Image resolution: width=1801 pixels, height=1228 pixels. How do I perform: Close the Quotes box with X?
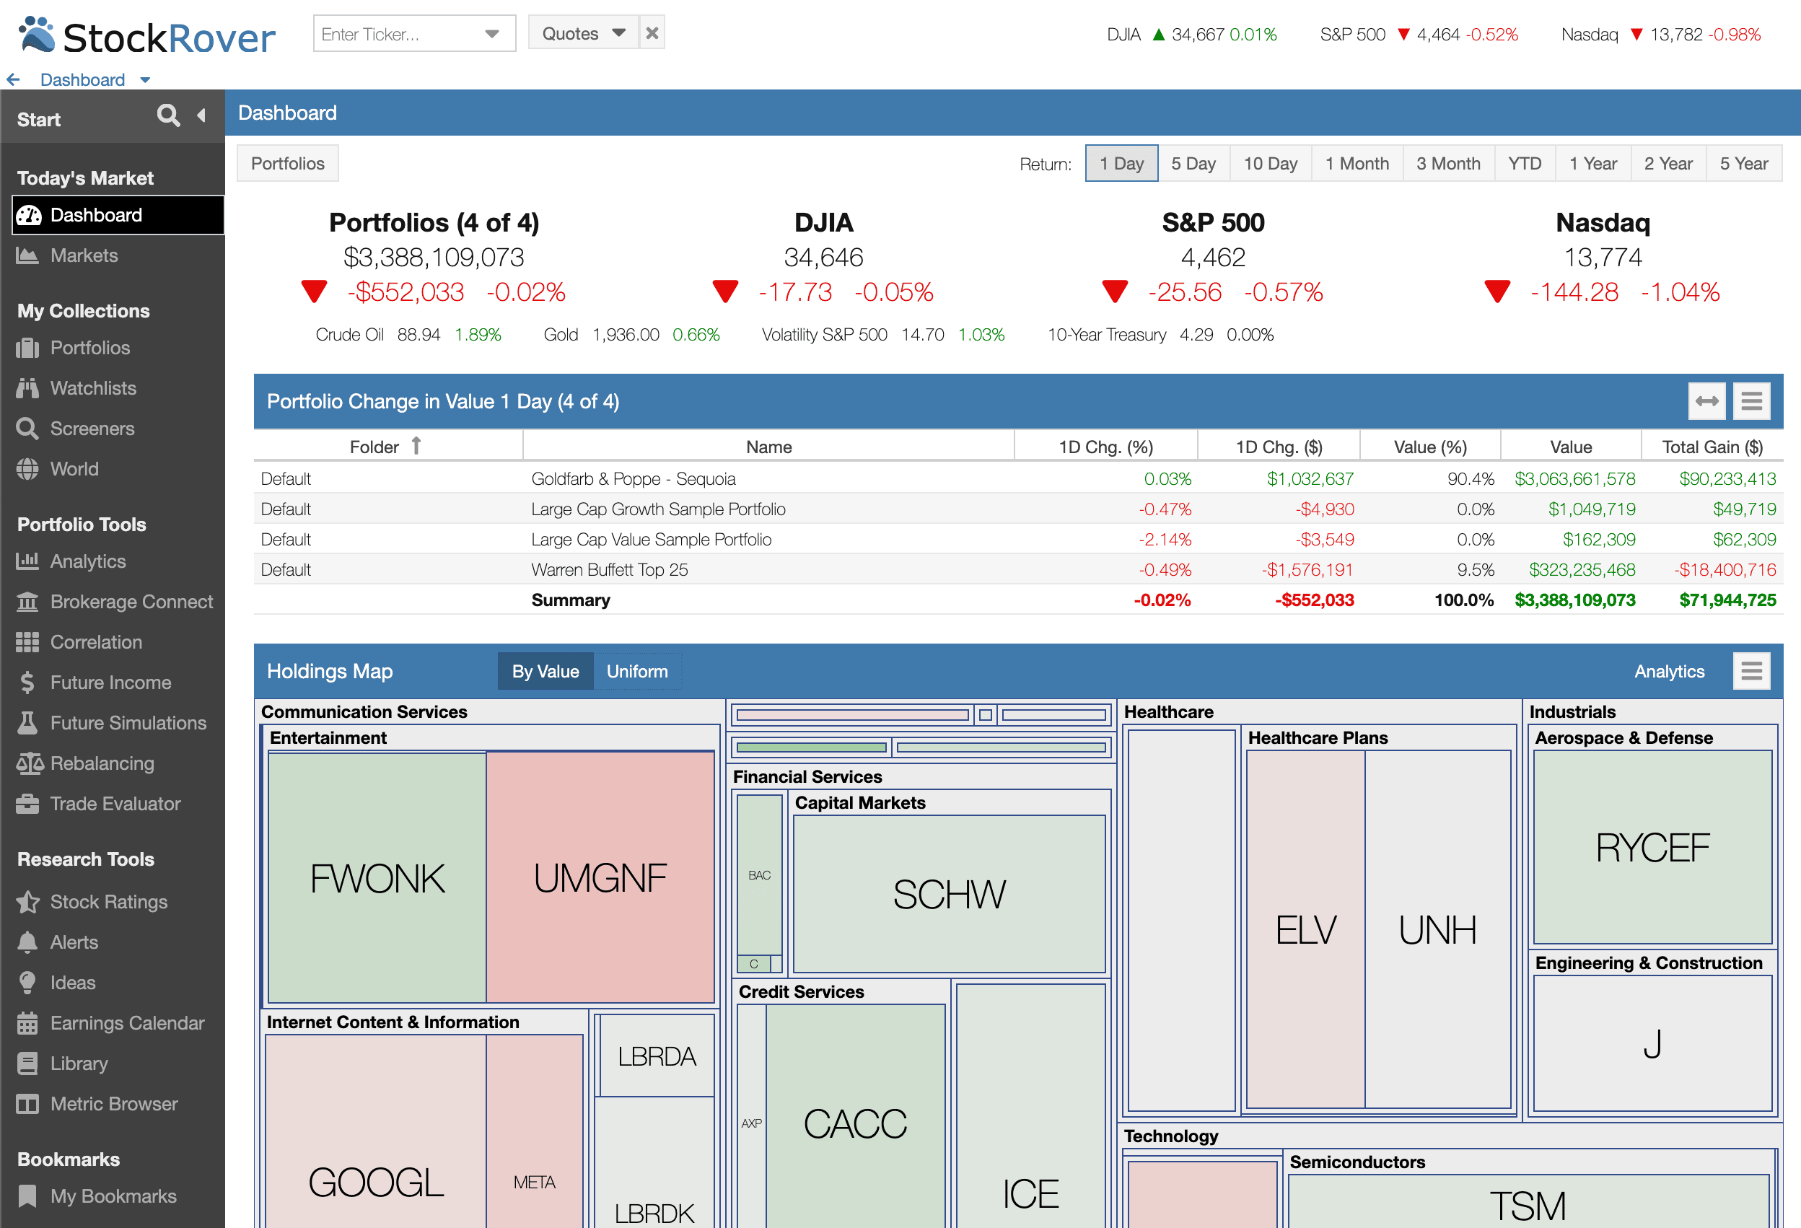[x=652, y=33]
